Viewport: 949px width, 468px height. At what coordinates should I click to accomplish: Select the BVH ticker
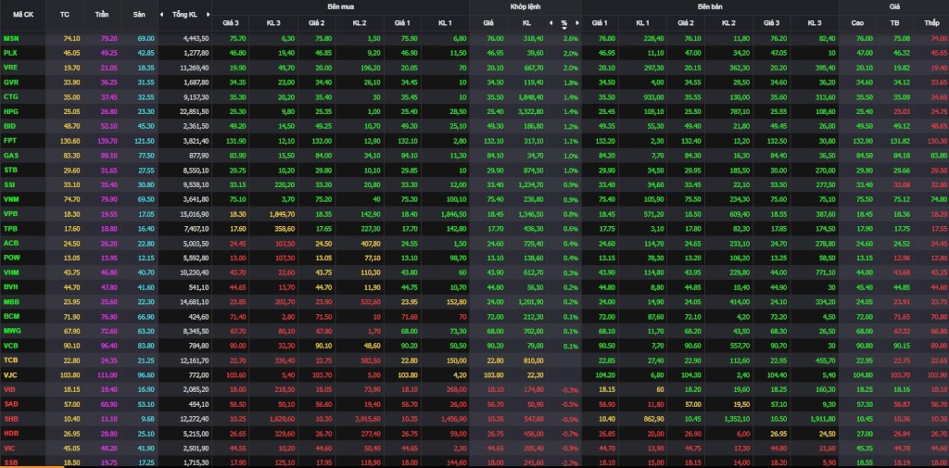[x=10, y=287]
